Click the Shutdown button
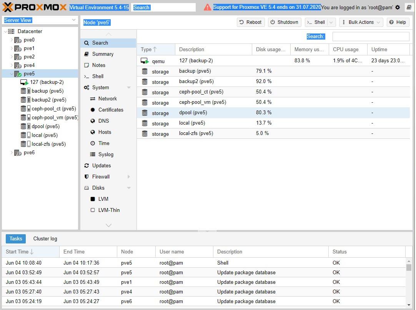Screen dimensions: 416x310 click(285, 23)
